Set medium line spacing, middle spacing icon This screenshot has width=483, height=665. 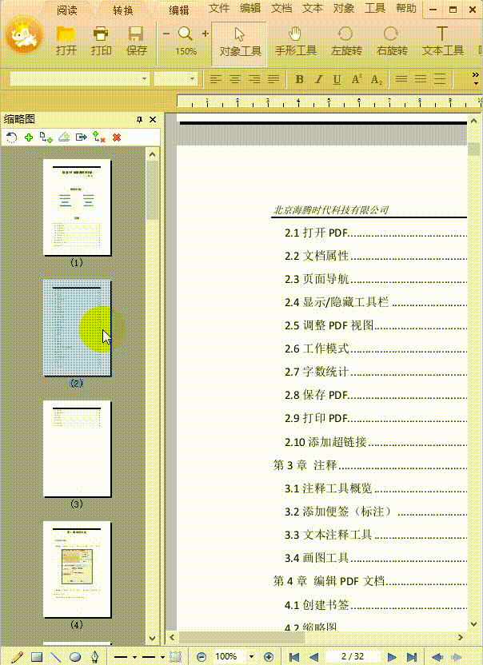pyautogui.click(x=420, y=79)
